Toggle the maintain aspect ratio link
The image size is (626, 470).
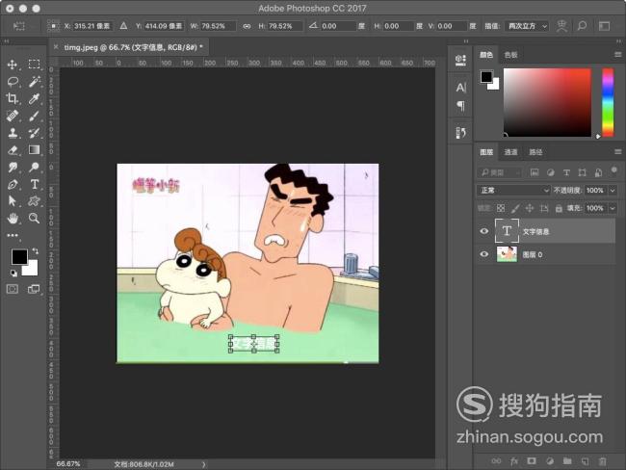tap(247, 26)
